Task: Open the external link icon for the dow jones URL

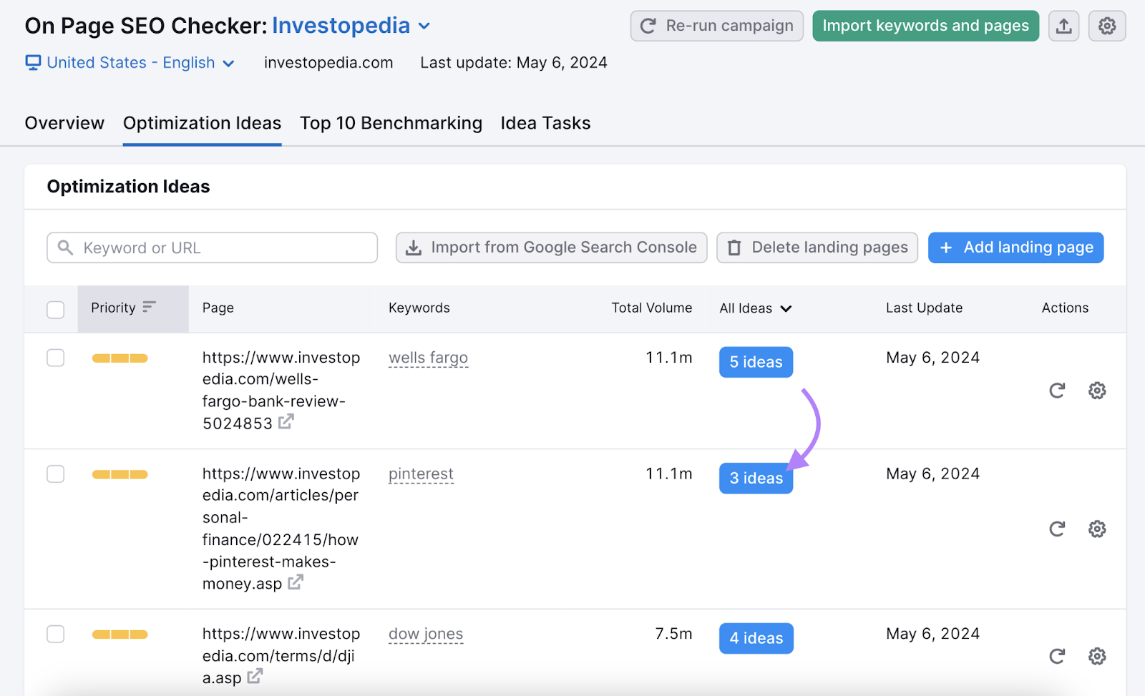Action: [x=254, y=677]
